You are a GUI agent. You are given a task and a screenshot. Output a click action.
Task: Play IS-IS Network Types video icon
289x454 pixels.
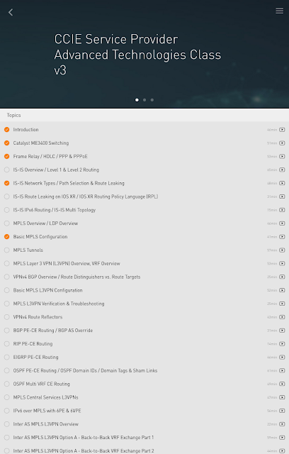click(282, 183)
